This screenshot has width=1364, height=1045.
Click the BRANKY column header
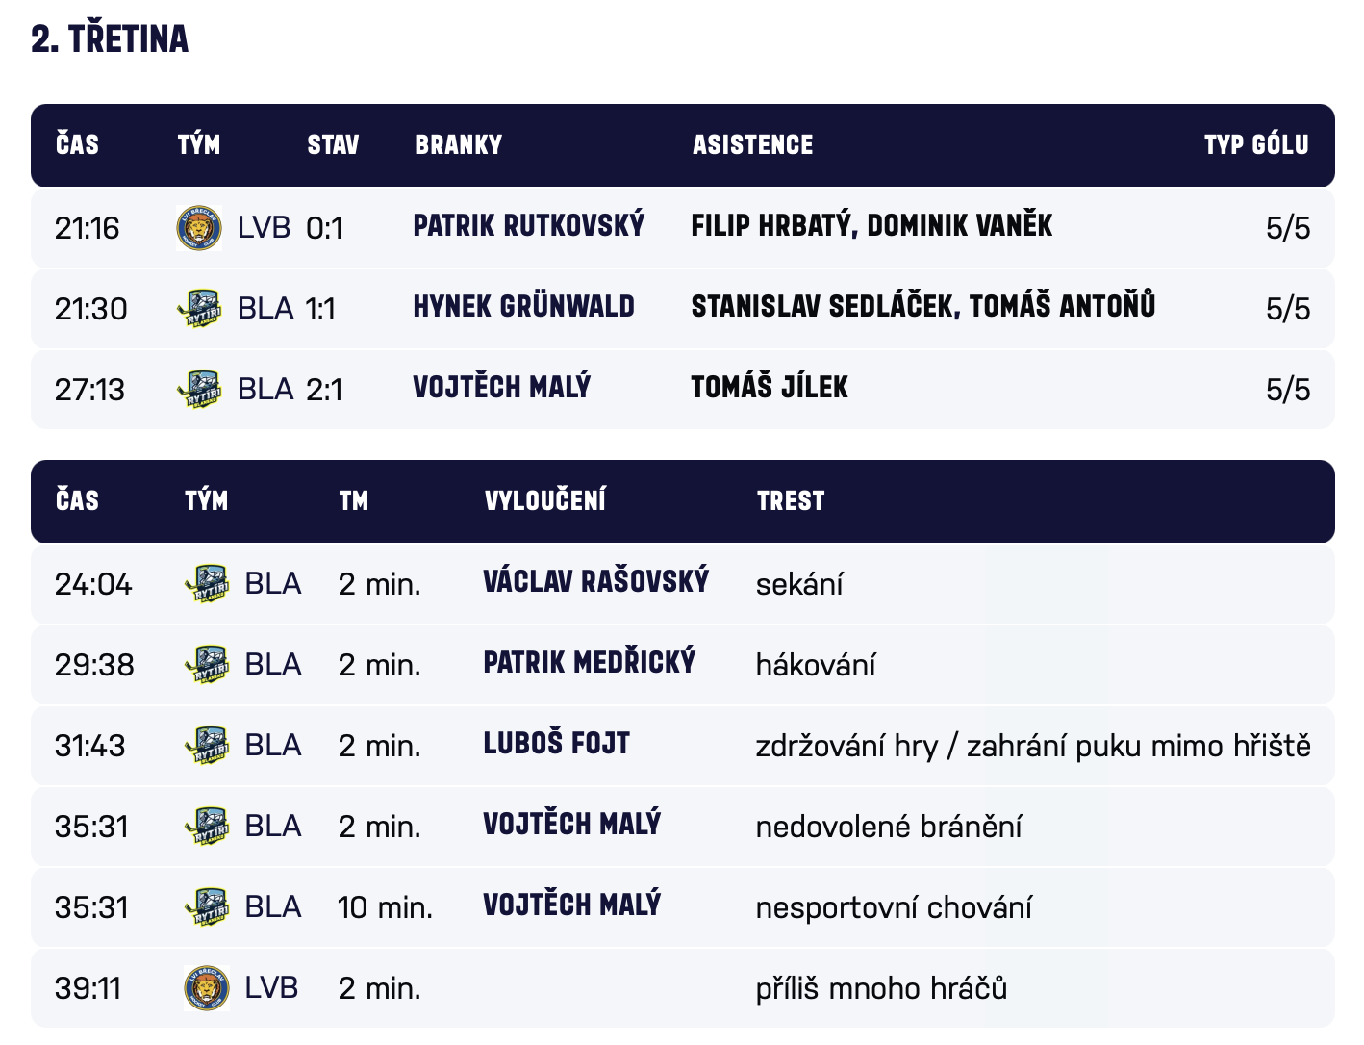point(458,145)
